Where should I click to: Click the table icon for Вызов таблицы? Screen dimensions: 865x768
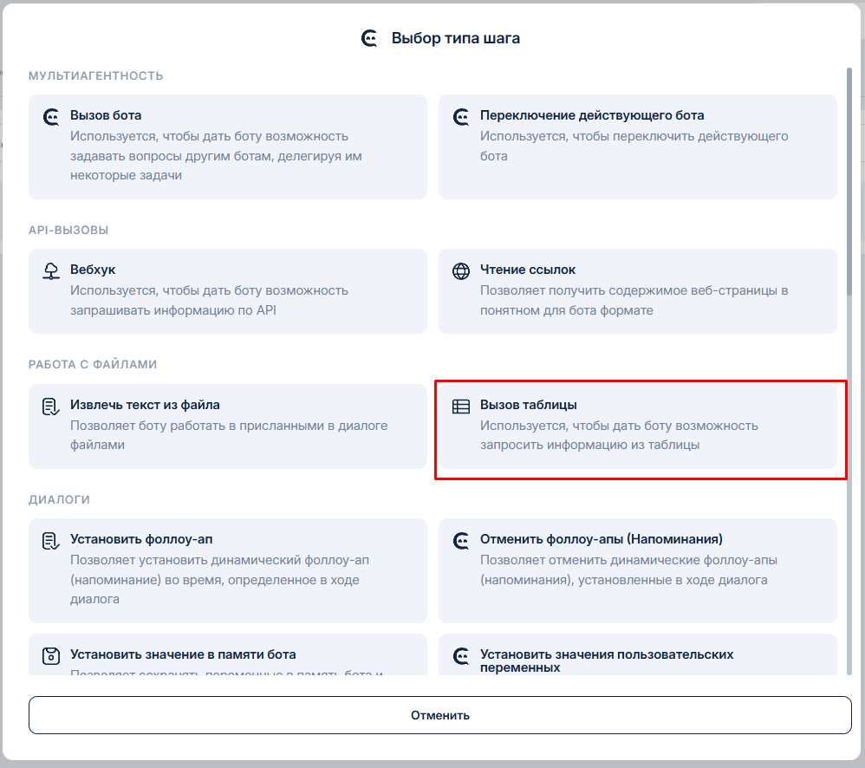coord(461,406)
